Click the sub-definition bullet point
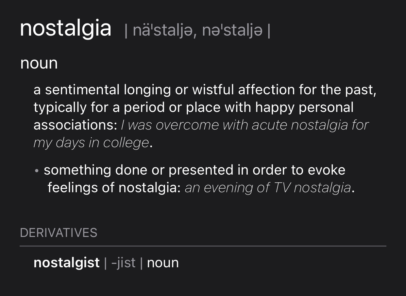 pyautogui.click(x=37, y=171)
